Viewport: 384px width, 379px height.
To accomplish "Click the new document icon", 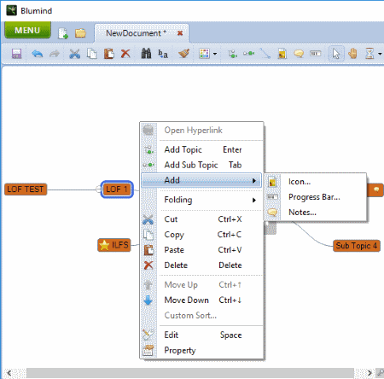I will tap(63, 33).
